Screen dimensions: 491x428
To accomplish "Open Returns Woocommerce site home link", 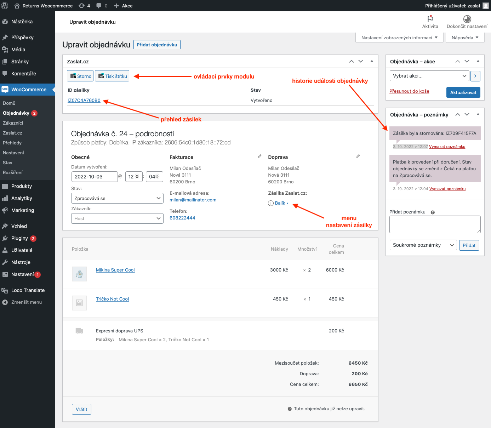I will [44, 6].
